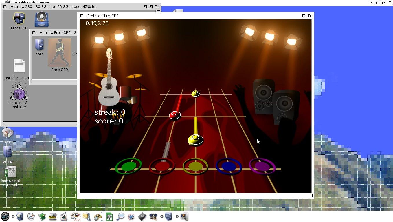393x222 pixels.
Task: Hit the purple fret button
Action: (x=262, y=166)
